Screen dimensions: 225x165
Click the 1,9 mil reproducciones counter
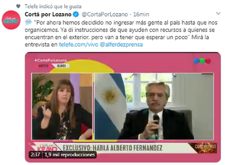point(70,155)
